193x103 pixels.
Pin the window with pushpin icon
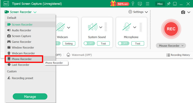click(x=169, y=4)
